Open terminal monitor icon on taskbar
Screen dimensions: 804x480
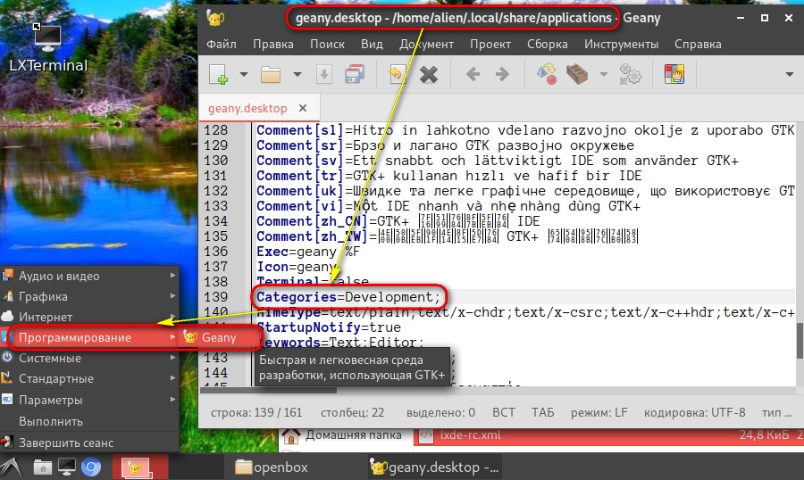click(67, 468)
